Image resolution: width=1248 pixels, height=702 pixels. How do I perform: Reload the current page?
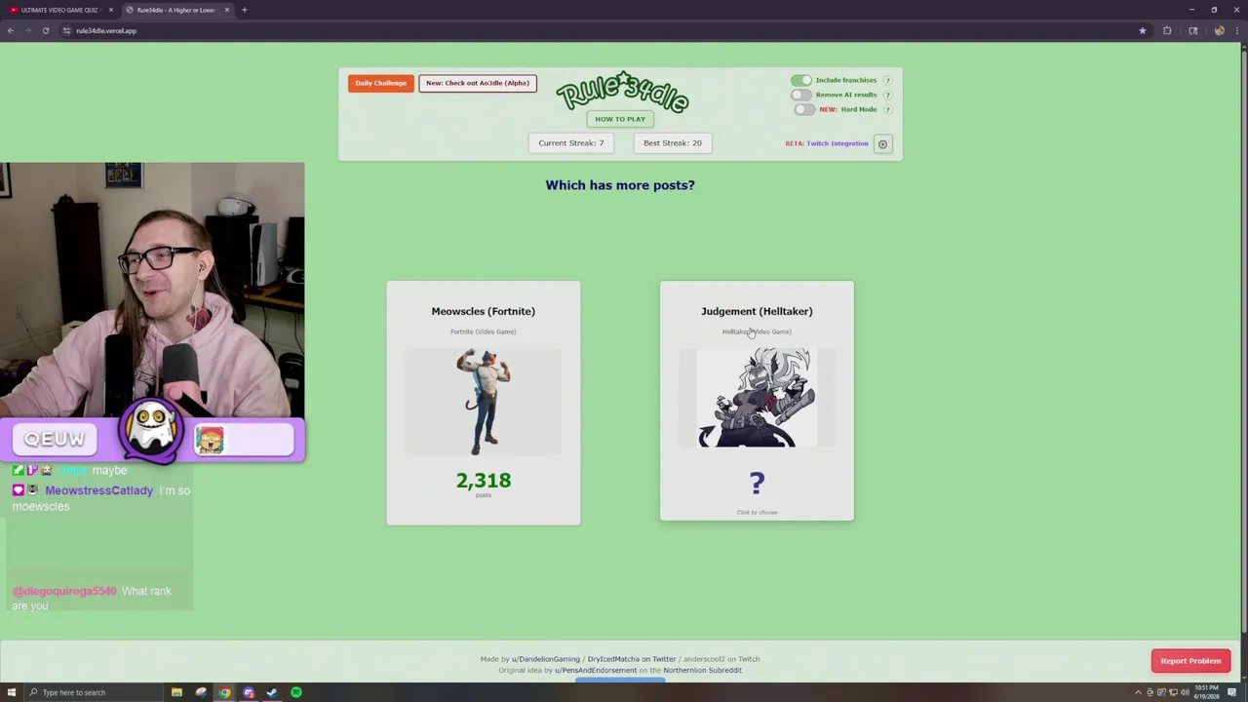pos(46,30)
